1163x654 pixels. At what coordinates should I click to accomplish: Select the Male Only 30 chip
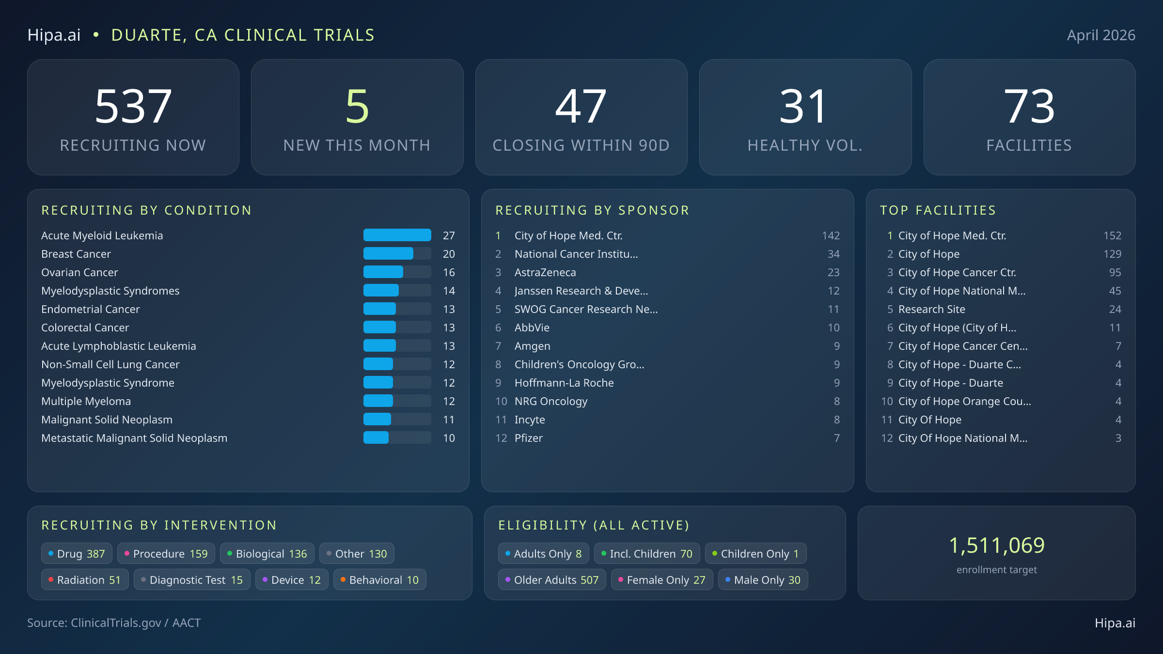[763, 579]
